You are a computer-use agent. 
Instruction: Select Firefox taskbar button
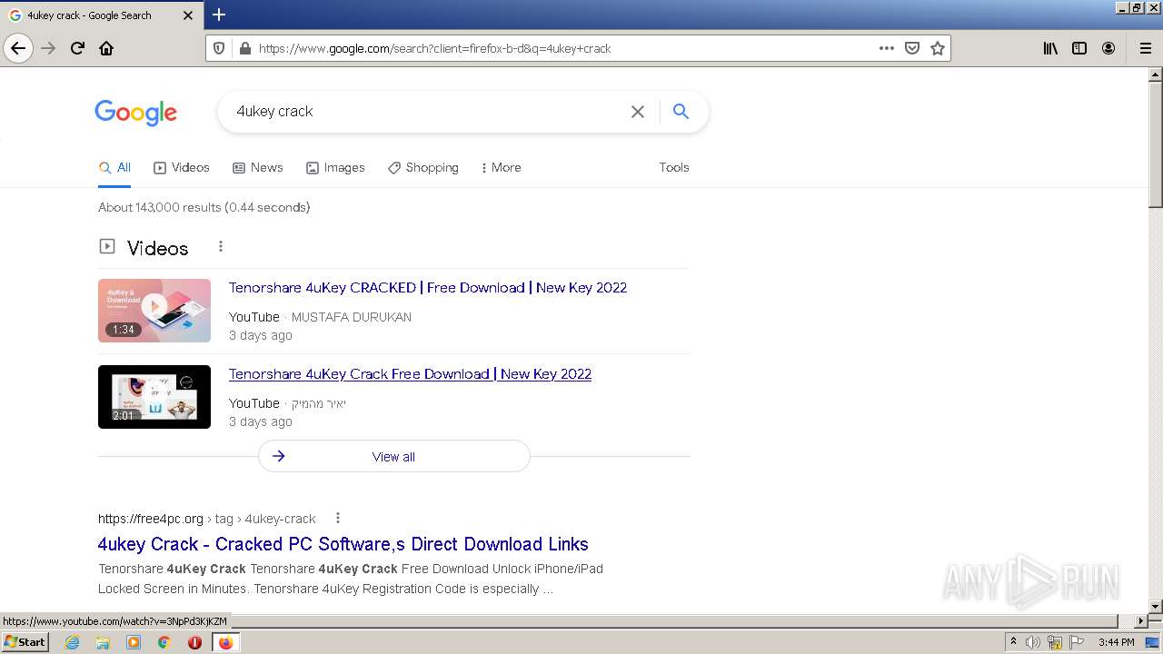[225, 642]
